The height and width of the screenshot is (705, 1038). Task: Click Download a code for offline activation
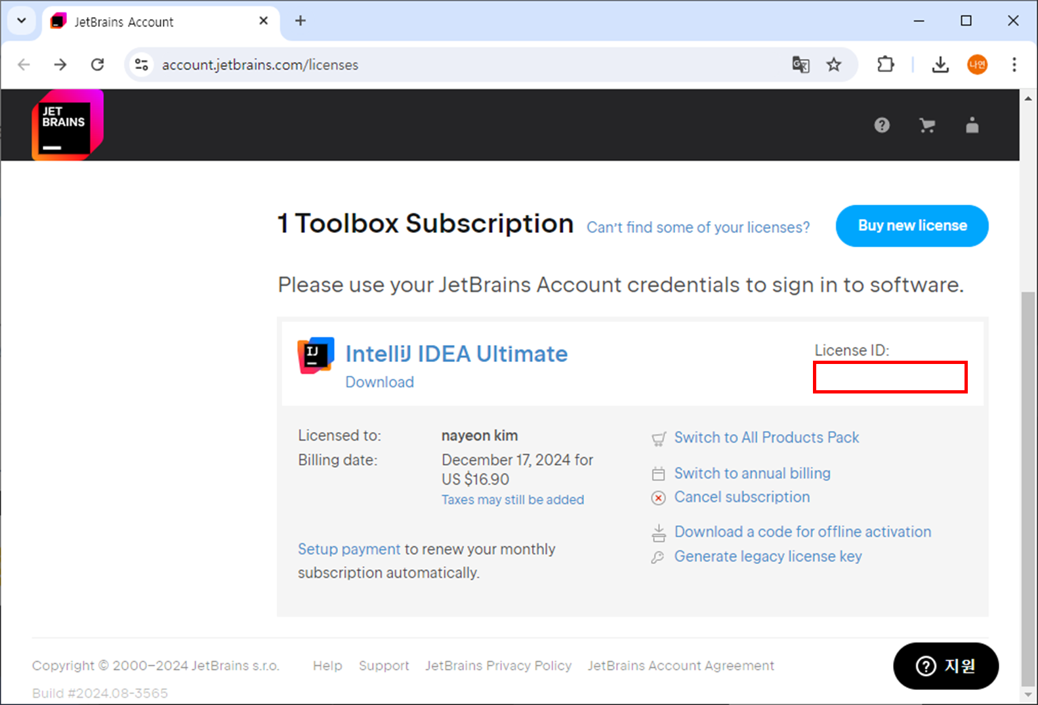click(802, 532)
